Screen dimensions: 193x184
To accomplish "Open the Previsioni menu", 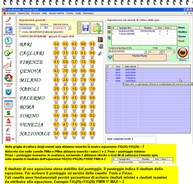I will click(36, 13).
